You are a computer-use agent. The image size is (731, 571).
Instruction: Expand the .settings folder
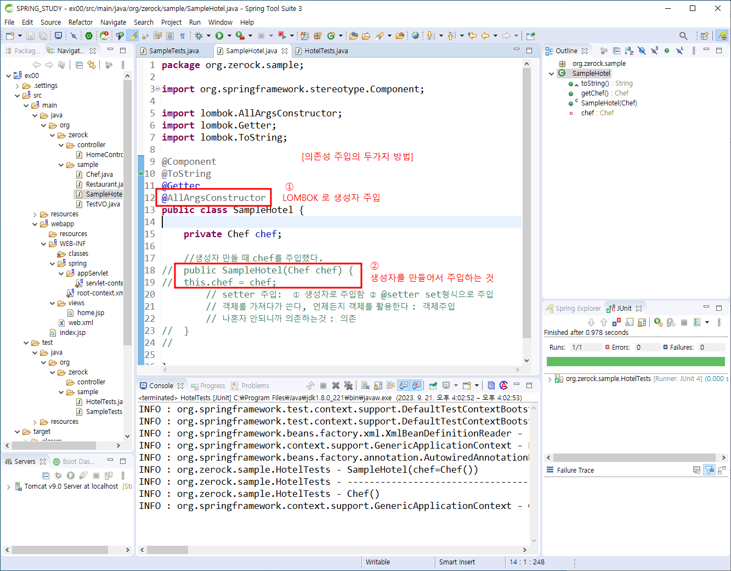click(17, 86)
